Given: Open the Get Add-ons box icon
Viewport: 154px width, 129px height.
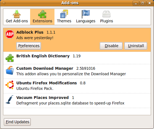Looking at the screenshot, I should 17,14.
